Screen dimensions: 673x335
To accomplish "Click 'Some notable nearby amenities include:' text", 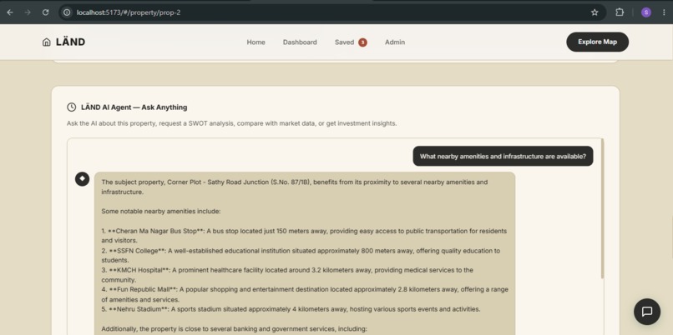I will pyautogui.click(x=161, y=211).
